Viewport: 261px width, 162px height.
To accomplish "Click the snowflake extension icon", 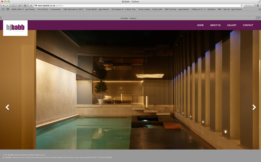I will [x=25, y=5].
